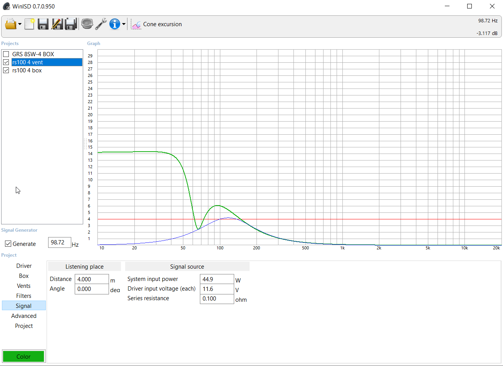The width and height of the screenshot is (503, 366).
Task: Select the rs100 4 box project
Action: click(27, 70)
